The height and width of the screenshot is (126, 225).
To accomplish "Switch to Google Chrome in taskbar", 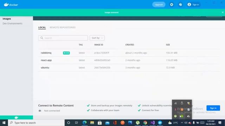I will 145,123.
